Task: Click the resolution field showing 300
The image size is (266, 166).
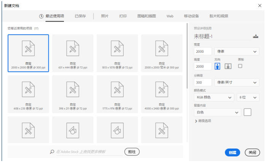Action: pos(203,82)
